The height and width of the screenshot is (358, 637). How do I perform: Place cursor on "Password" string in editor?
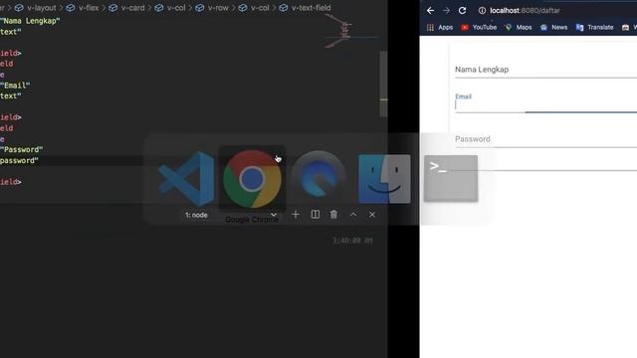tap(22, 149)
